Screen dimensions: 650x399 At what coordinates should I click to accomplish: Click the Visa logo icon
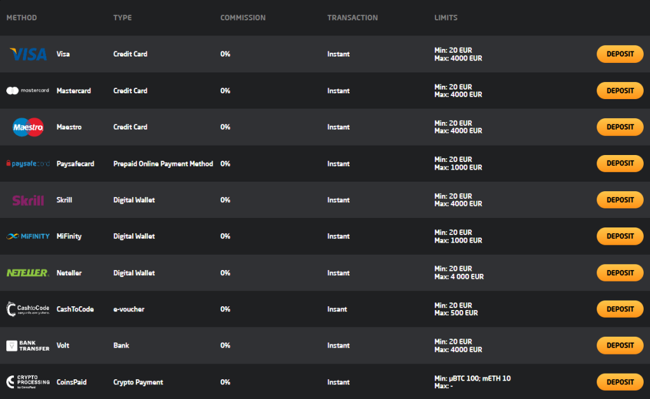pyautogui.click(x=28, y=55)
